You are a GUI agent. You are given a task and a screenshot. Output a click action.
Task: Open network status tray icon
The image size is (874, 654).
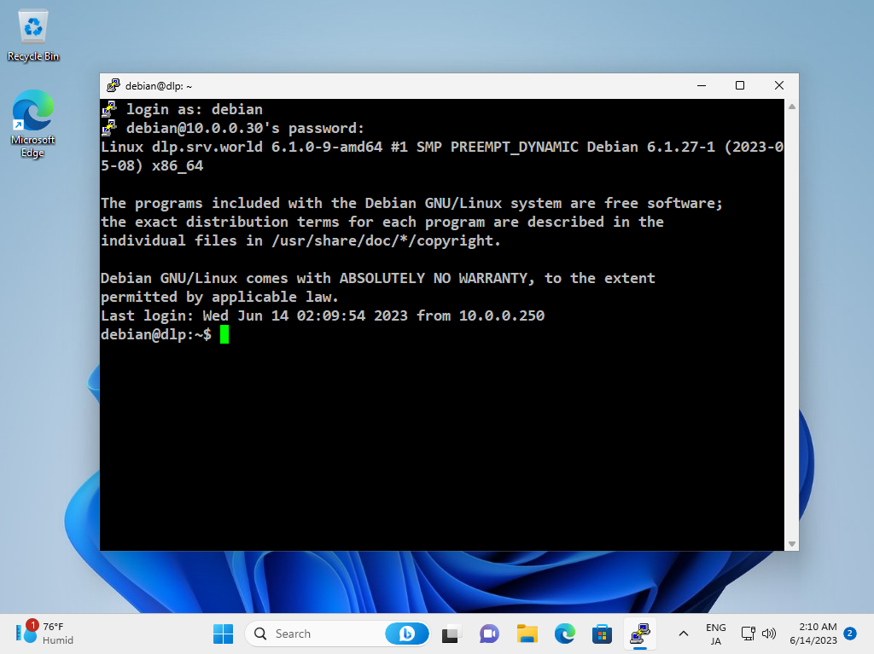(x=748, y=634)
